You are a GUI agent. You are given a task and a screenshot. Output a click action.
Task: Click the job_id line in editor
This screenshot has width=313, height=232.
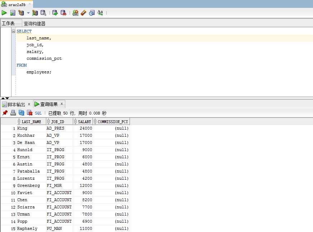(35, 45)
